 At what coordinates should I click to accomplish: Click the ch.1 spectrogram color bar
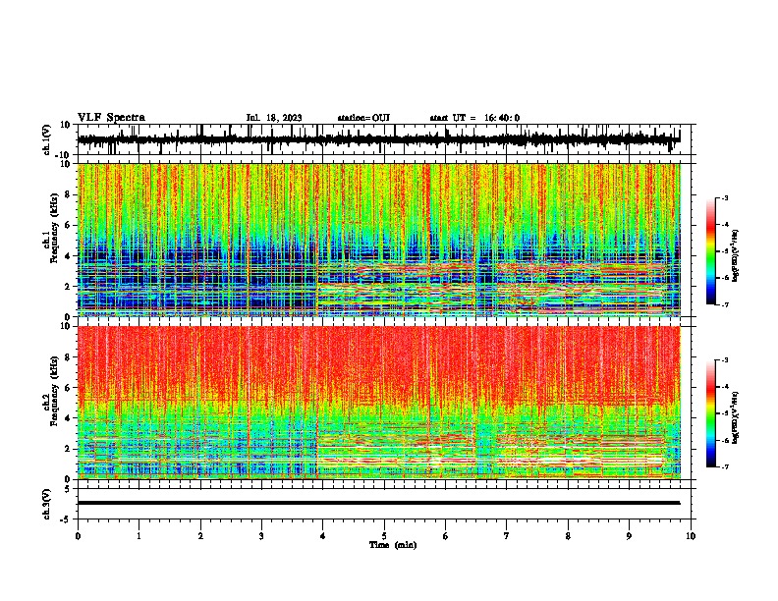click(710, 250)
